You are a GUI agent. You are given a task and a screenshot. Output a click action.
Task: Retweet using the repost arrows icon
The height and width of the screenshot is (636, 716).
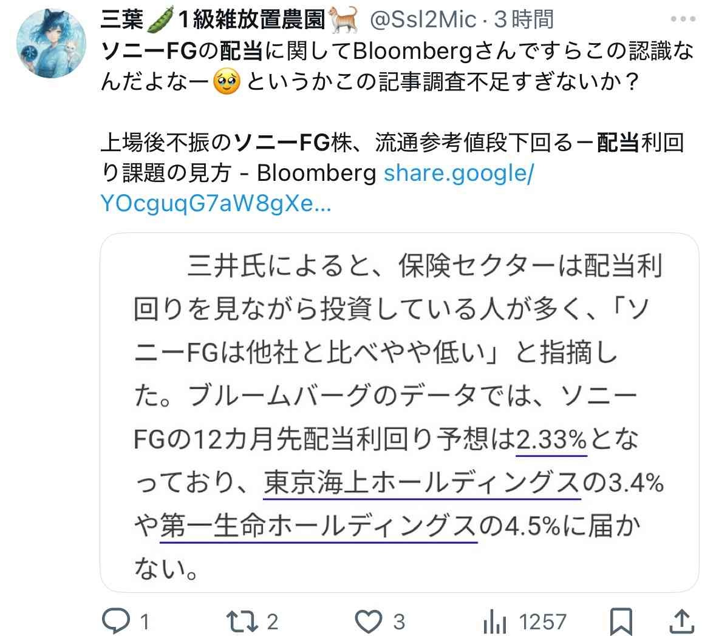(242, 621)
